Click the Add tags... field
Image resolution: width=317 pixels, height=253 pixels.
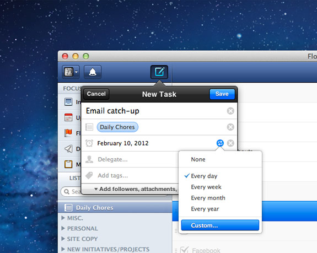coord(113,176)
